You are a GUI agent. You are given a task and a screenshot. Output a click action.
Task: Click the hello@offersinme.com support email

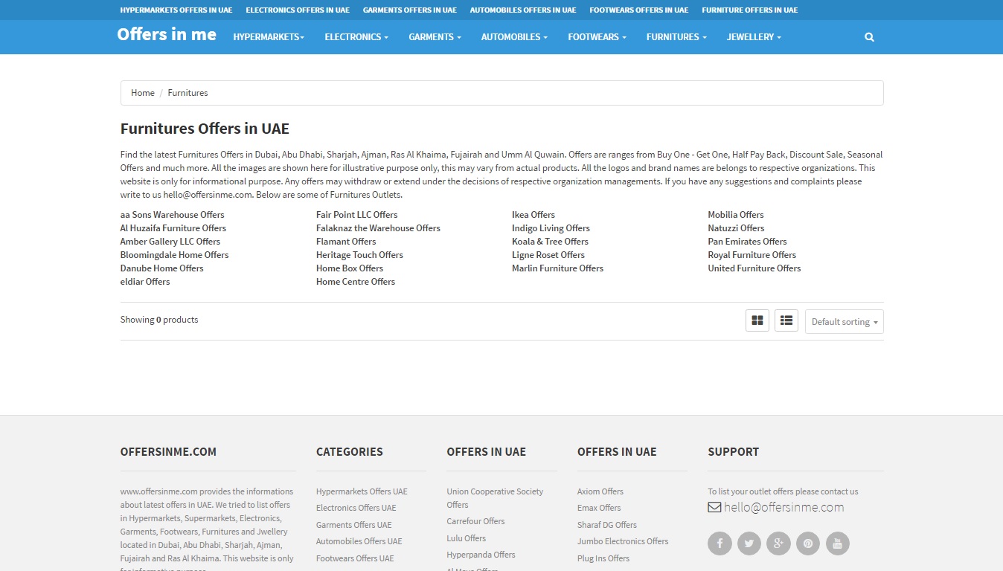tap(783, 508)
